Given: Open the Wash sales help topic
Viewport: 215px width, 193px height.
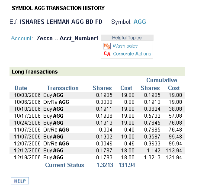Looking at the screenshot, I should coord(125,46).
